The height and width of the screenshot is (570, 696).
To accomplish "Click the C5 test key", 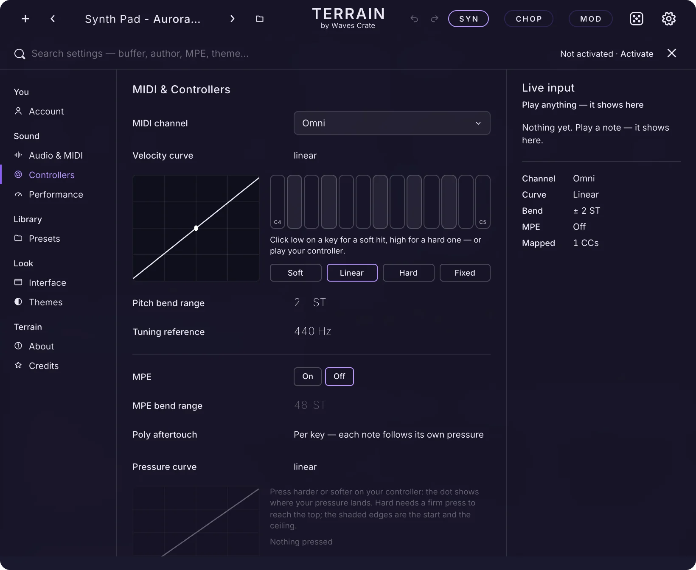I will pos(483,202).
